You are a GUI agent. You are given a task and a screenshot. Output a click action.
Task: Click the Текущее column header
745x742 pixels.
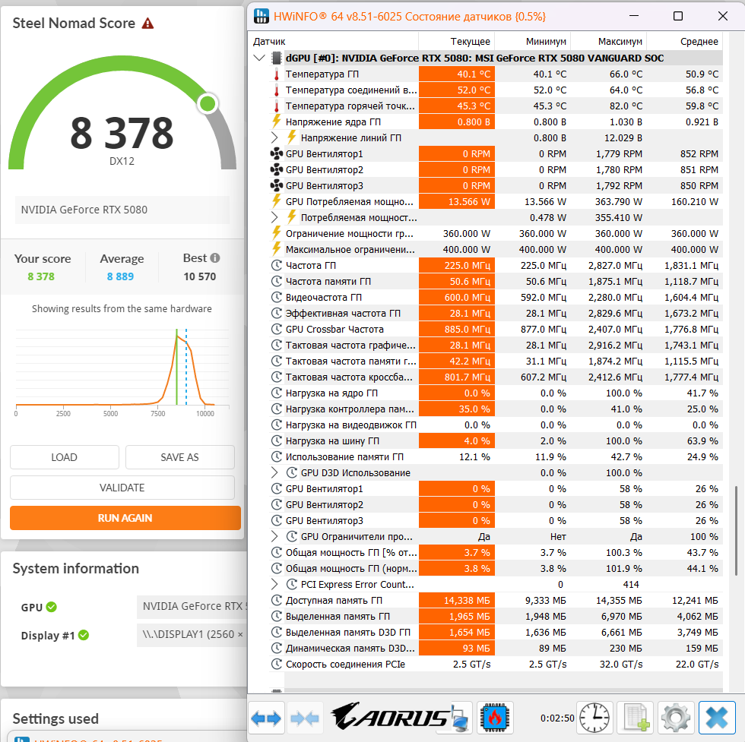[457, 41]
